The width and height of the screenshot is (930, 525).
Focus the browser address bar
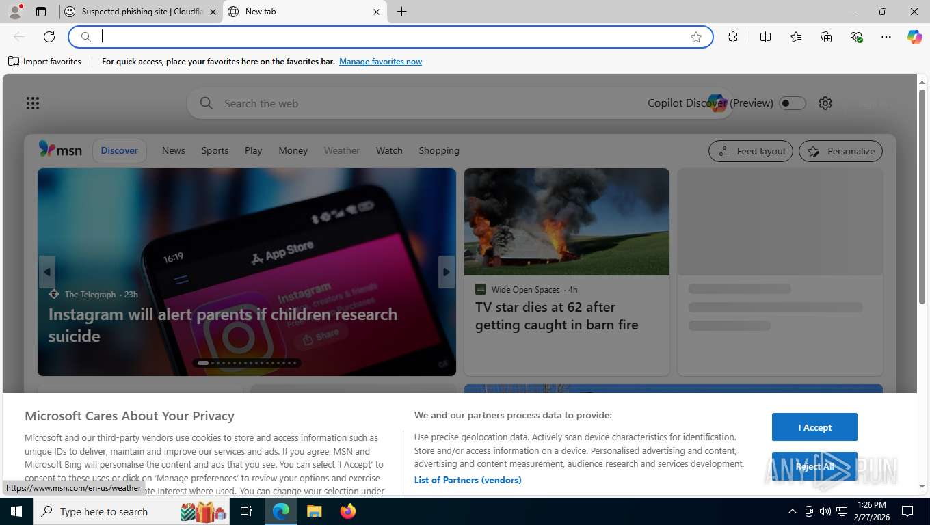390,37
